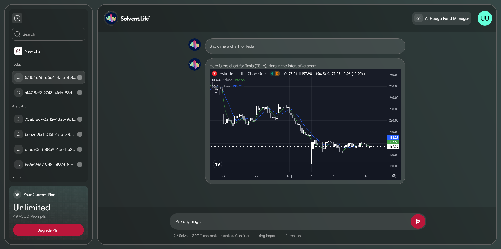Screen dimensions: 501x249
Task: Open options for chat be52e9bd
Action: point(80,134)
